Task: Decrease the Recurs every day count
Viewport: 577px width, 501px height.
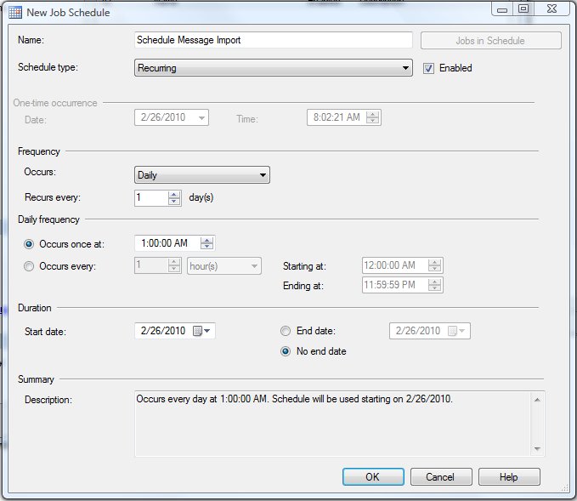Action: click(x=175, y=202)
